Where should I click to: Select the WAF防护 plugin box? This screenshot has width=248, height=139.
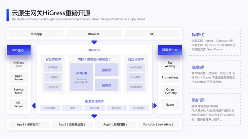click(53, 68)
